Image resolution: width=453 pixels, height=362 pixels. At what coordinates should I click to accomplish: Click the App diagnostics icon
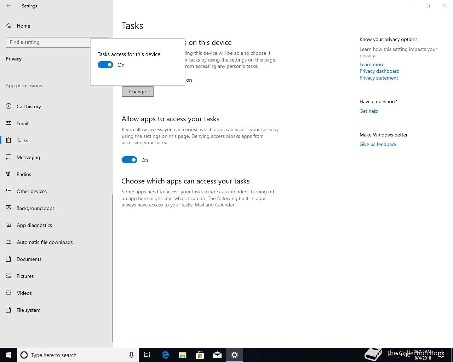pyautogui.click(x=9, y=225)
